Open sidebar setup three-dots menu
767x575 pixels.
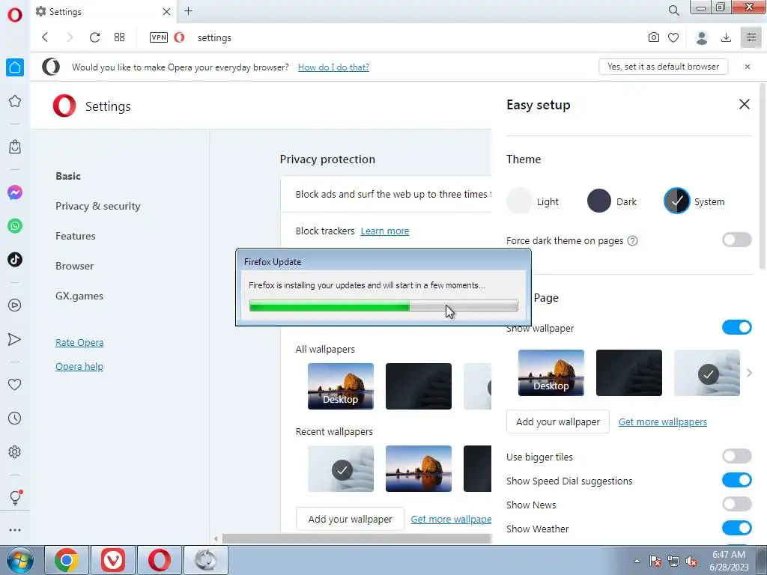[15, 530]
